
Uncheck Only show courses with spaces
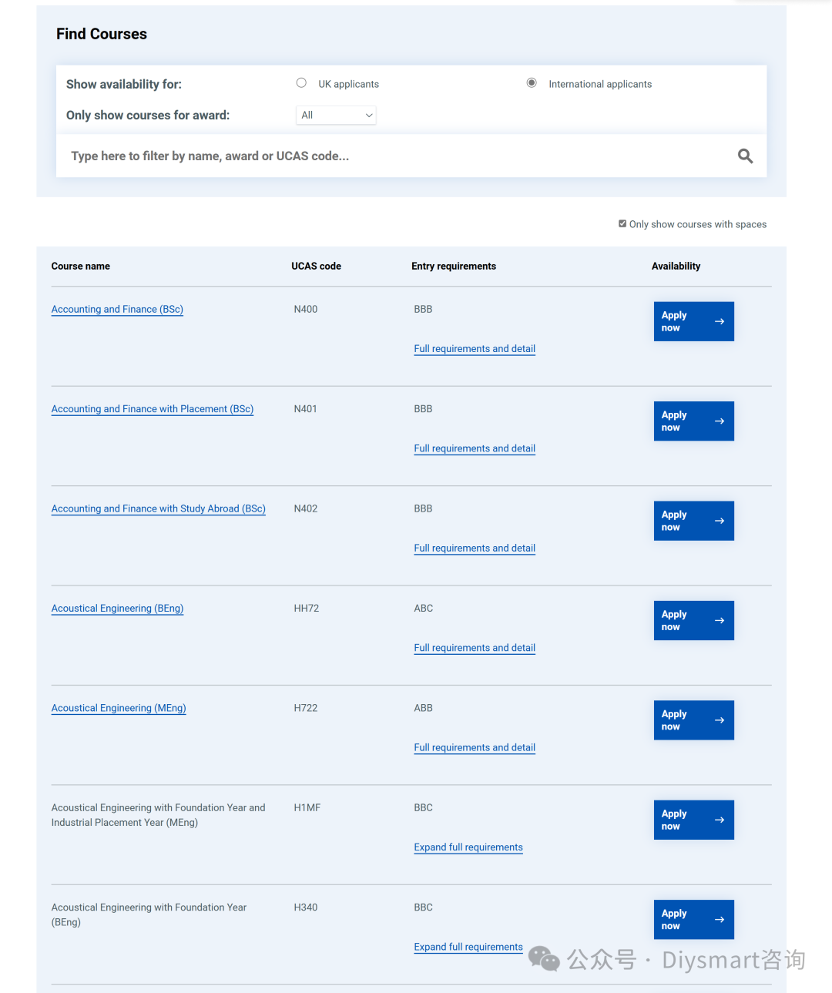(622, 224)
